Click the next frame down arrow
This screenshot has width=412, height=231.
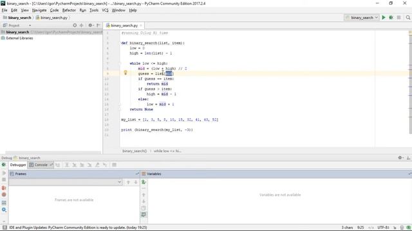coord(136,182)
